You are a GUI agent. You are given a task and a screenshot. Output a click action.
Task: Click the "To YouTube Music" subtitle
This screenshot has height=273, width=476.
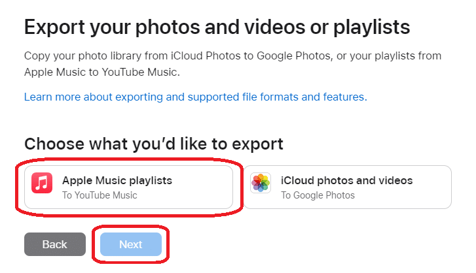[x=100, y=195]
